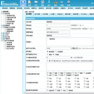Click the 工作流 folder icon in tree
94x94 pixels.
point(3,35)
